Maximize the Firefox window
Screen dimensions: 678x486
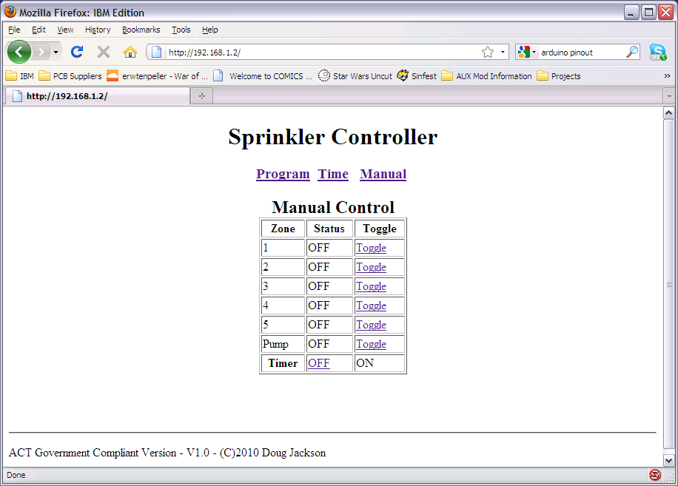648,12
